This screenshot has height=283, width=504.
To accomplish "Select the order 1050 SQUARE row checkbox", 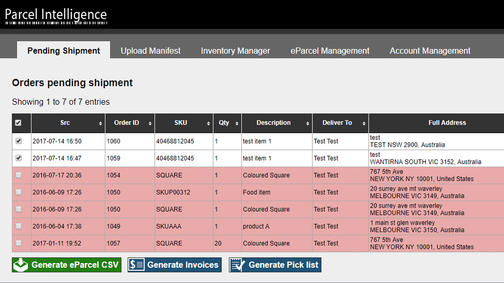I will point(19,209).
